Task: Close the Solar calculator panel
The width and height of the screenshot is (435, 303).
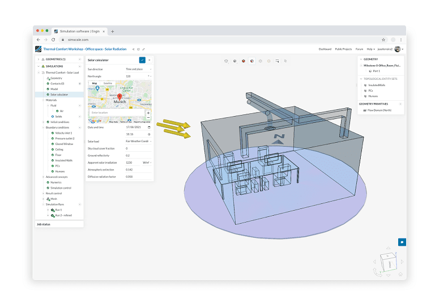Action: point(149,59)
